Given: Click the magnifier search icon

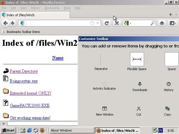Looking at the screenshot, I should pyautogui.click(x=153, y=23).
